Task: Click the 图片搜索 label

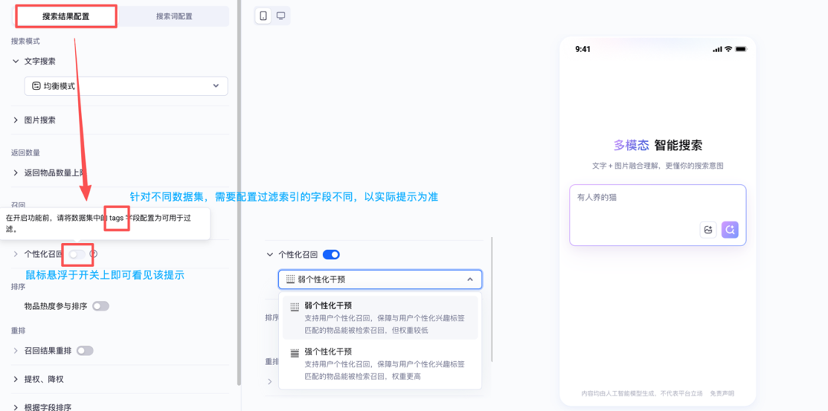Action: pyautogui.click(x=40, y=120)
